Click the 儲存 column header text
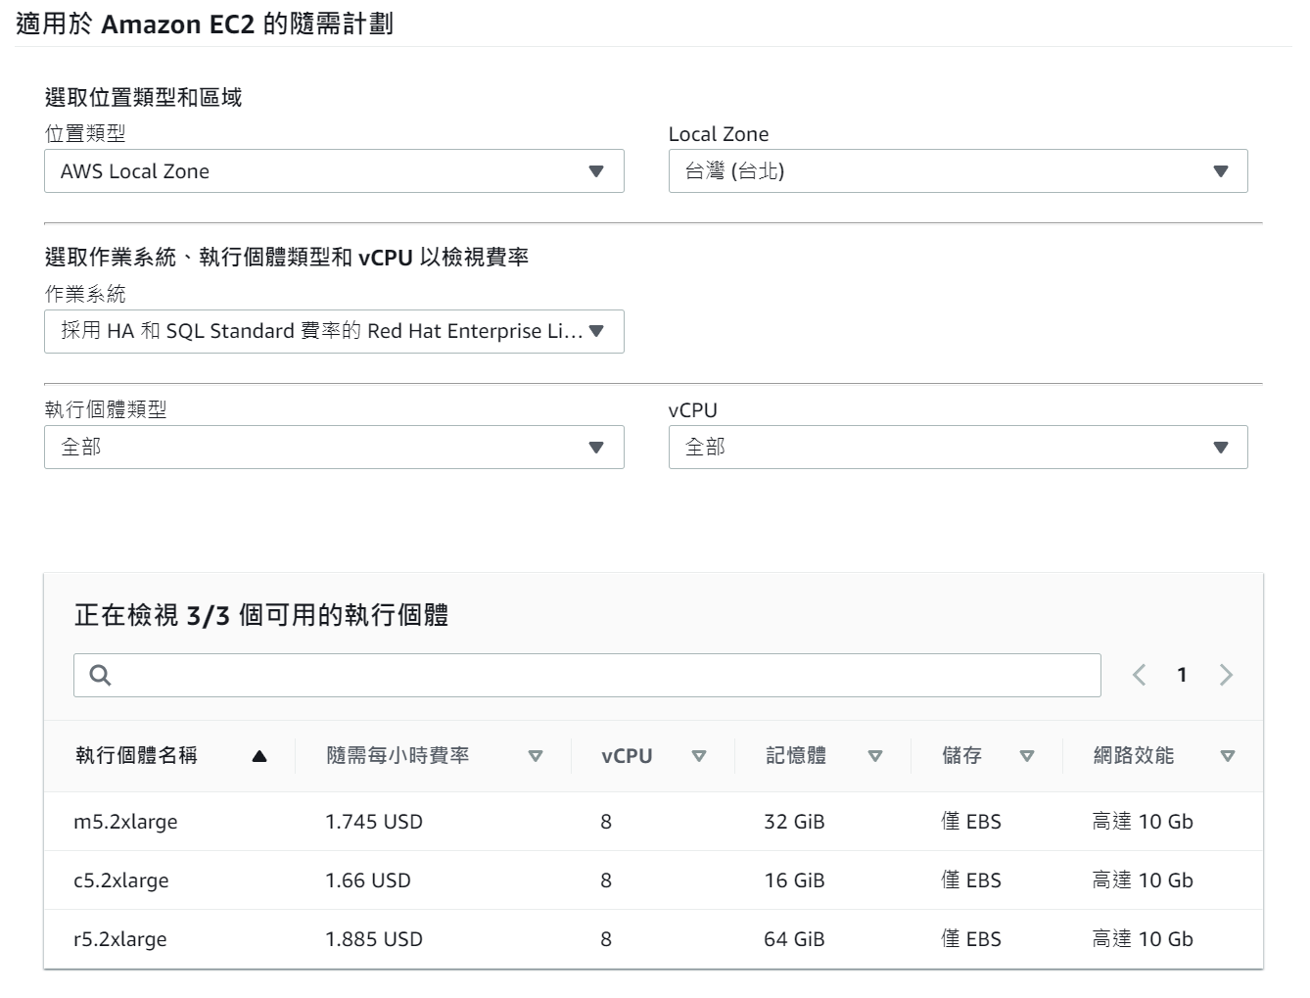This screenshot has height=998, width=1310. (961, 755)
